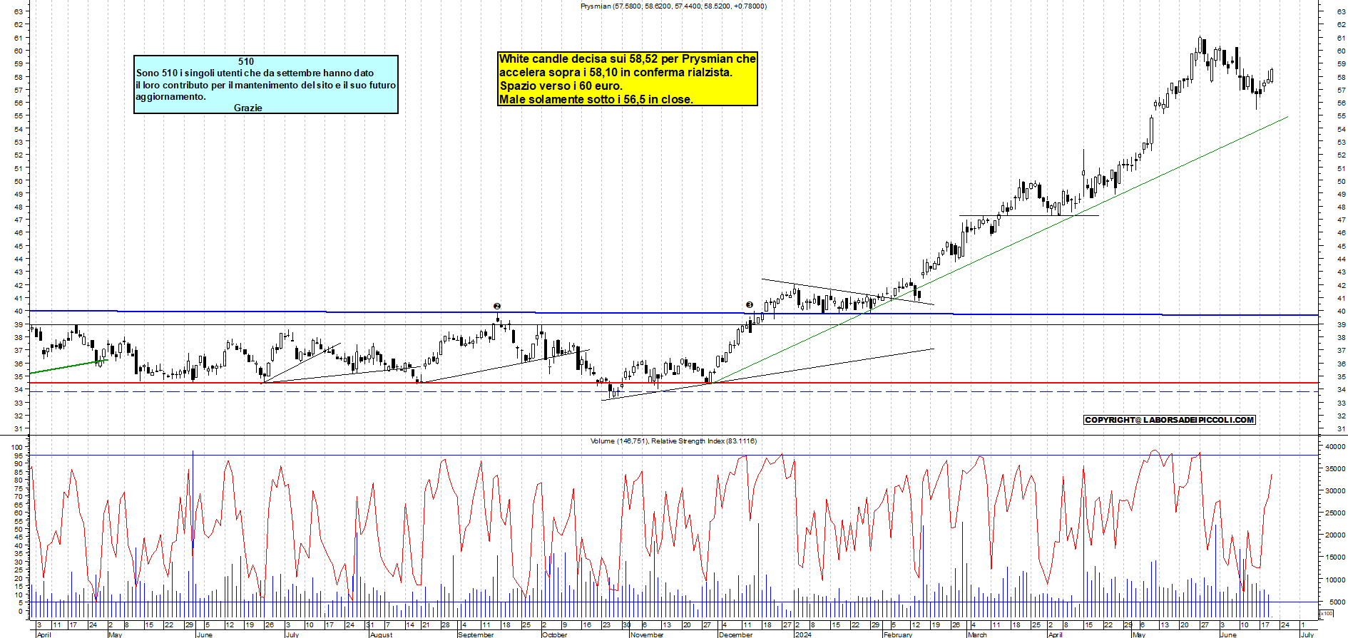Click the 'Male solamente sotto i 56,5 in close.' line
The width and height of the screenshot is (1348, 638).
(596, 99)
